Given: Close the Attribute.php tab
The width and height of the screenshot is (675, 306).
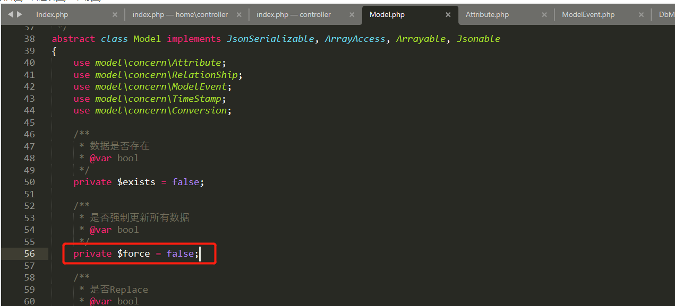Looking at the screenshot, I should pos(544,15).
